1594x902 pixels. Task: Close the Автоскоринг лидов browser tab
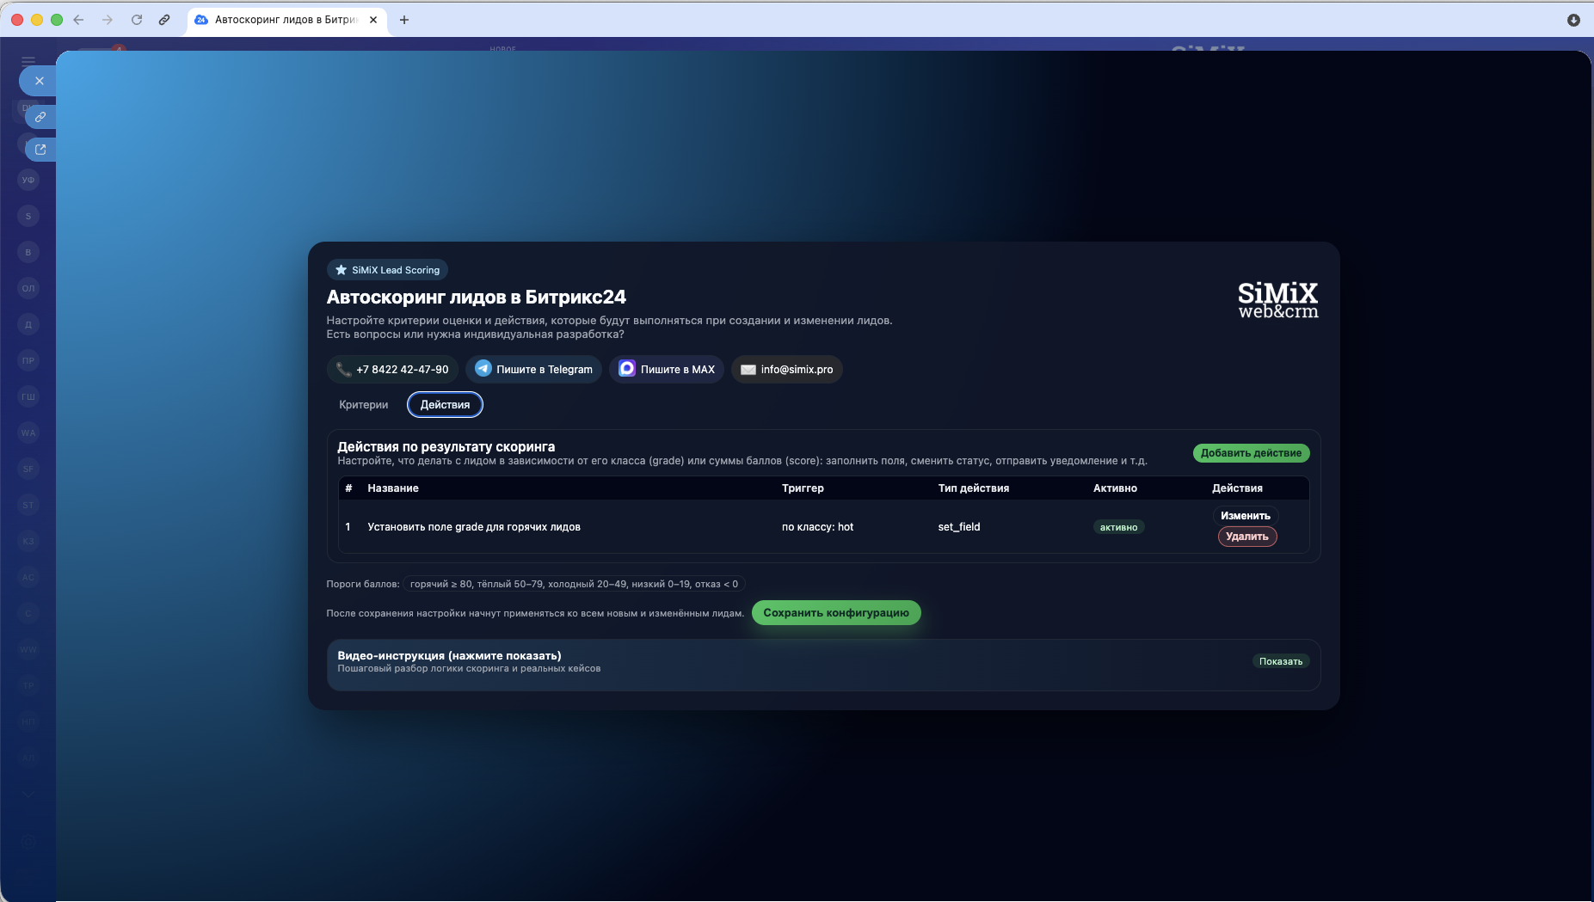tap(373, 20)
